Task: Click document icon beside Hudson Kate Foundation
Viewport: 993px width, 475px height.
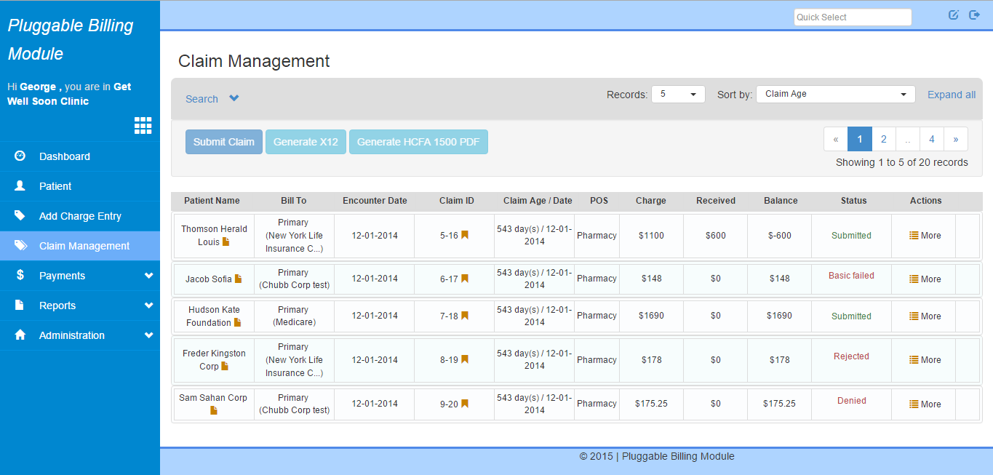Action: click(237, 322)
